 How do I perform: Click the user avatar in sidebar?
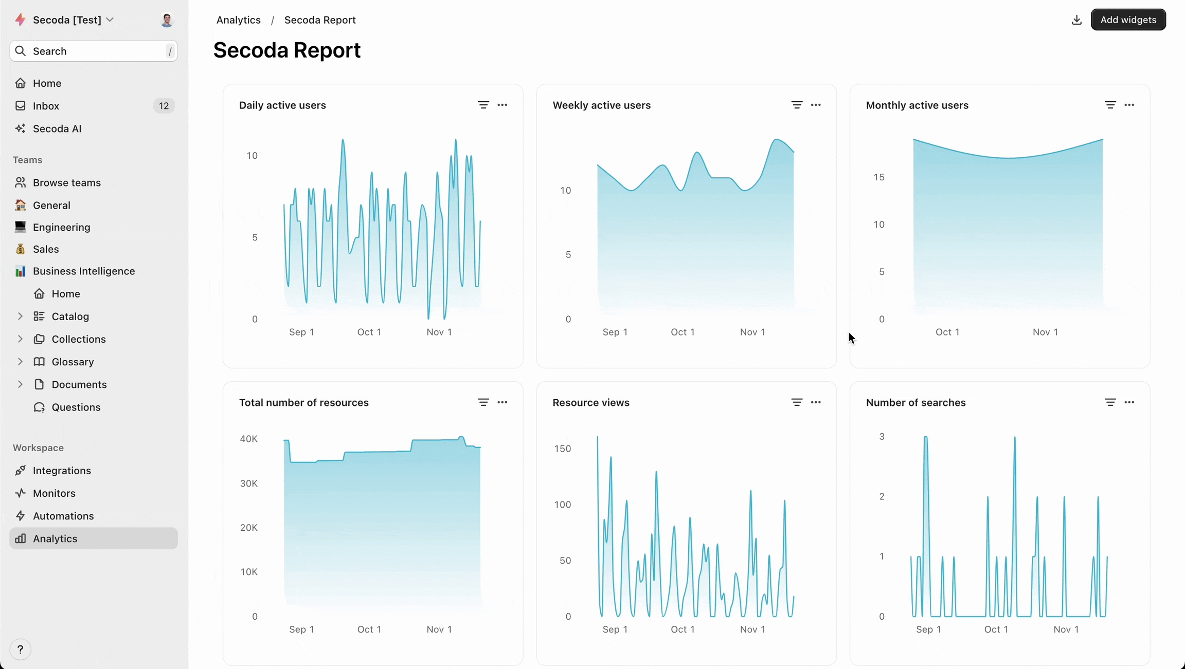[167, 20]
